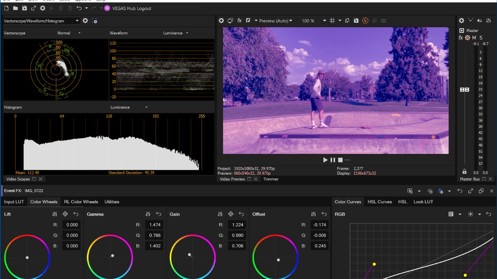This screenshot has width=497, height=279.
Task: Open more playback options ellipsis
Action: click(x=347, y=160)
